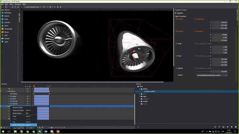Collapse the leftFan group in timeline

(x=7, y=91)
